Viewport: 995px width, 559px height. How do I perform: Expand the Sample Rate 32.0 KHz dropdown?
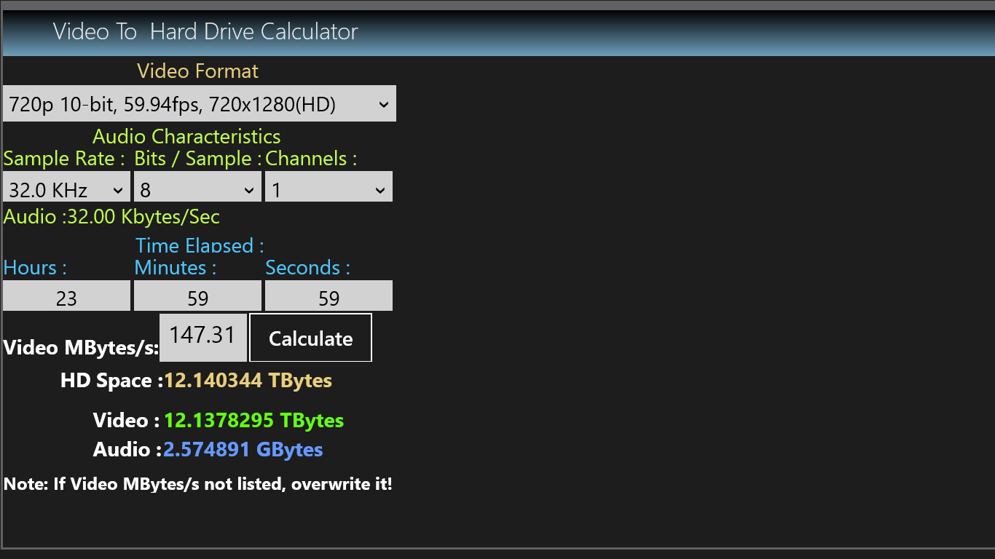tap(66, 189)
